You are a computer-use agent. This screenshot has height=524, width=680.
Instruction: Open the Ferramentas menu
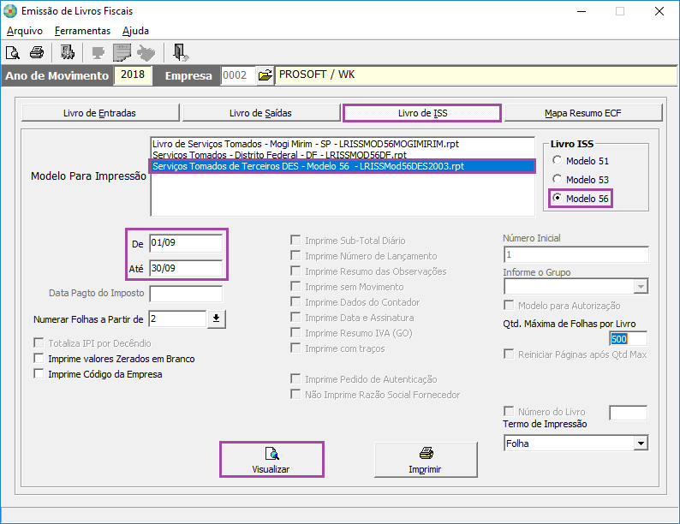(x=82, y=31)
